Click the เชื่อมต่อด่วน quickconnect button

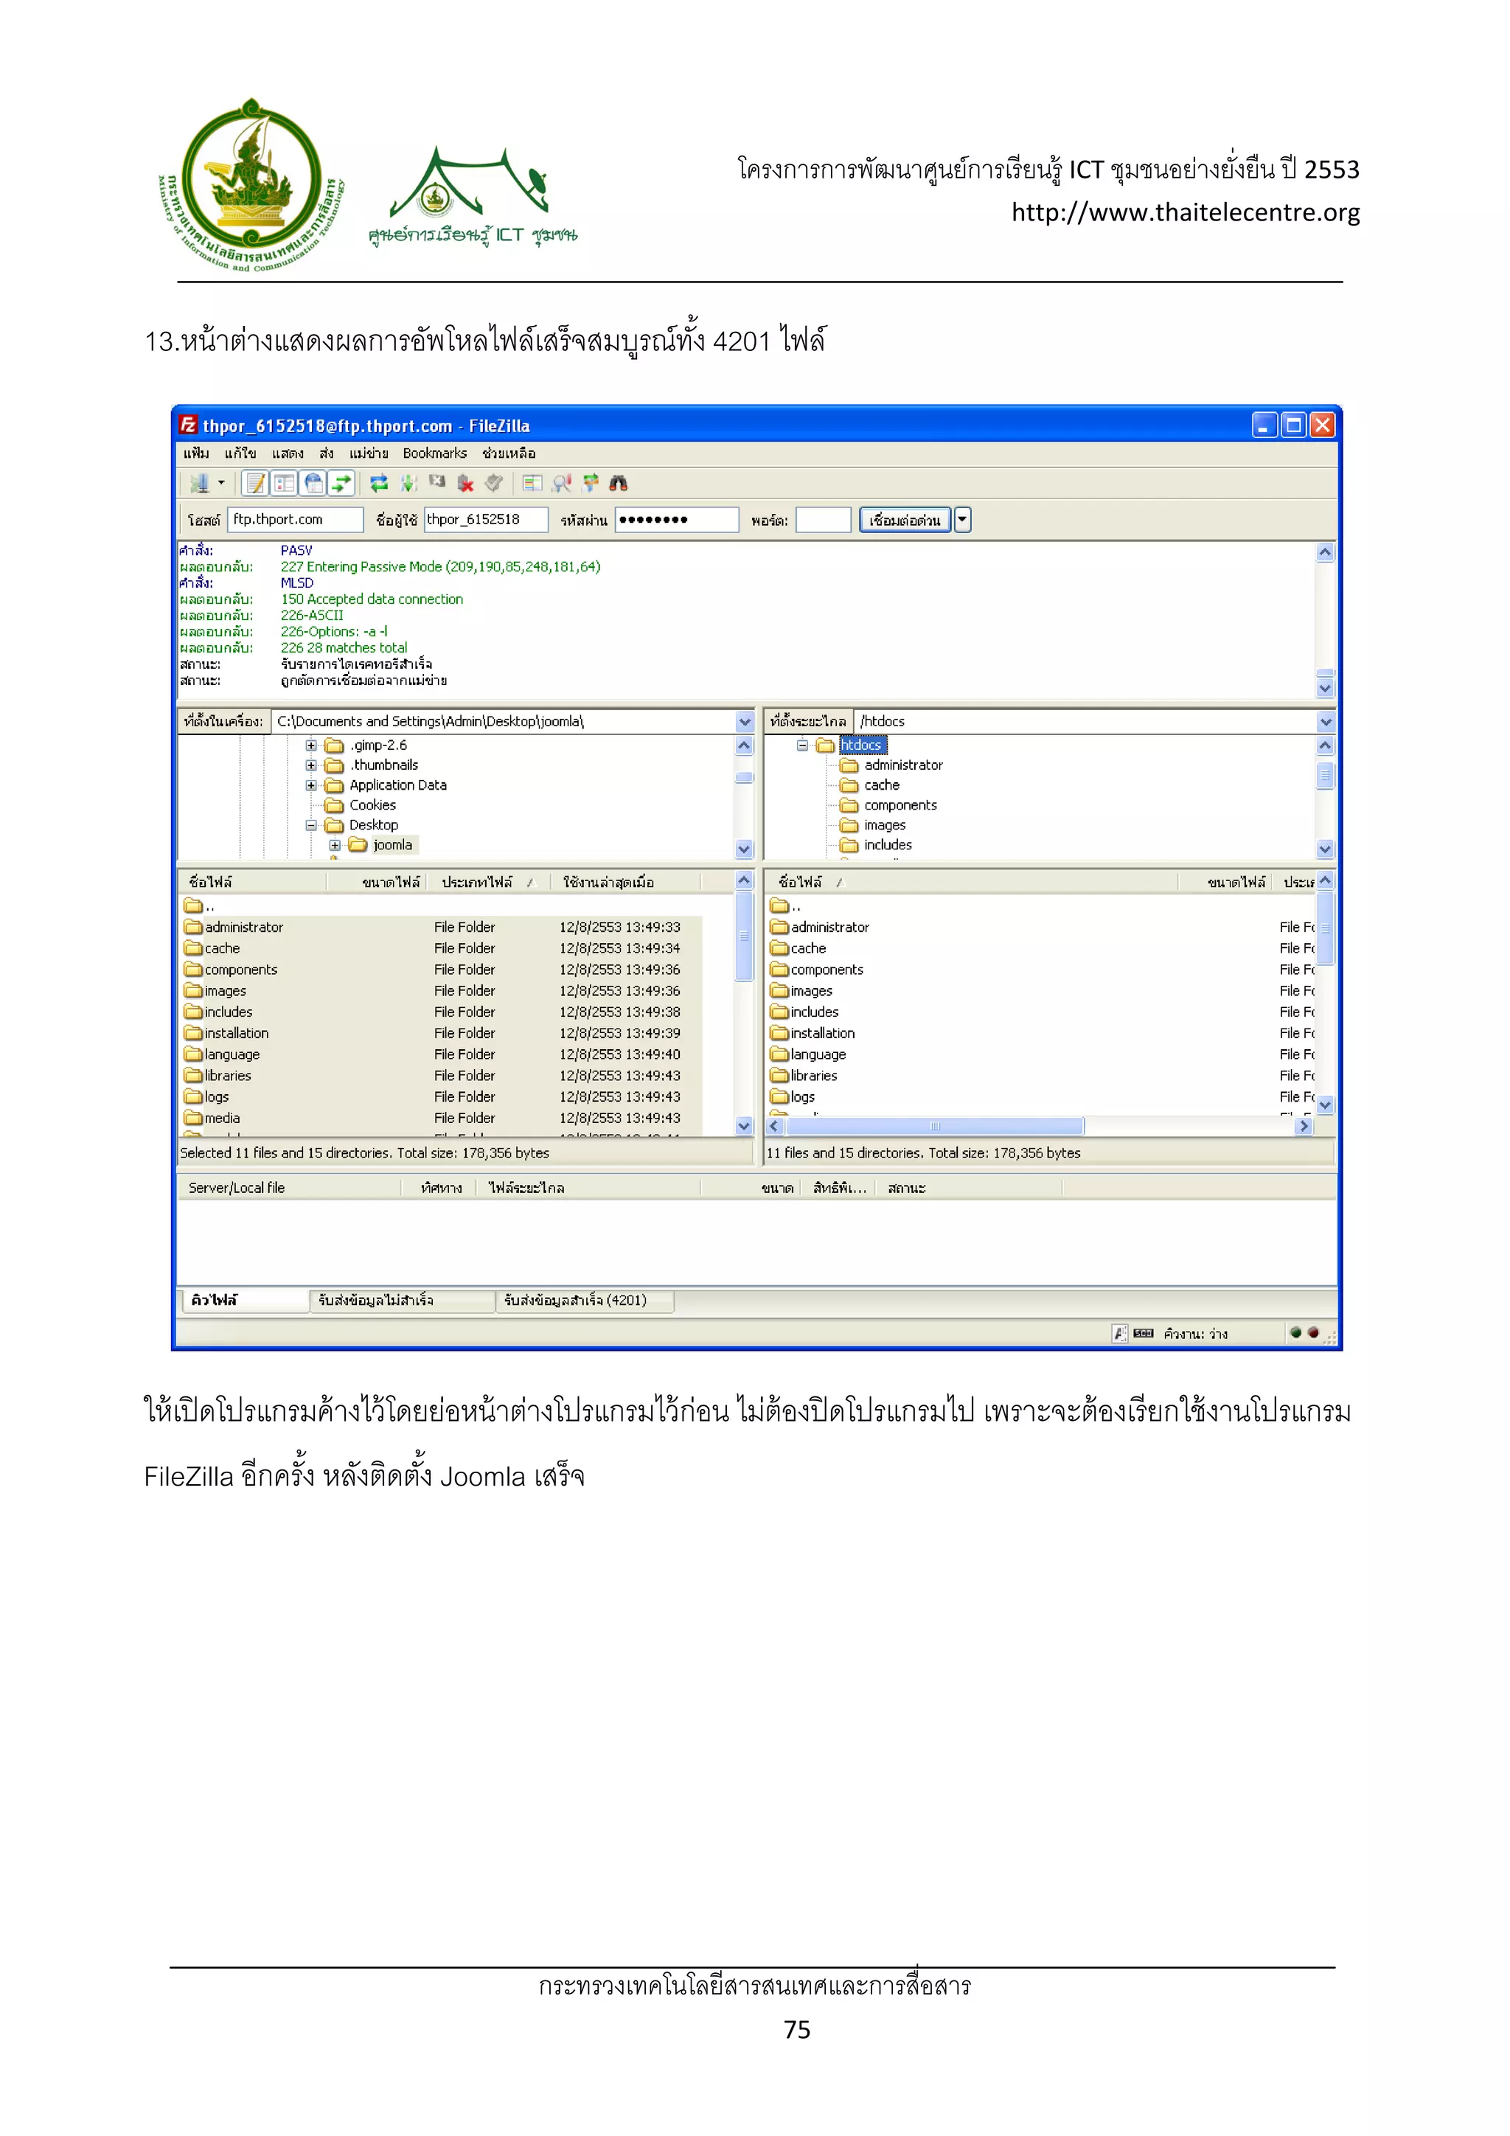pyautogui.click(x=905, y=520)
